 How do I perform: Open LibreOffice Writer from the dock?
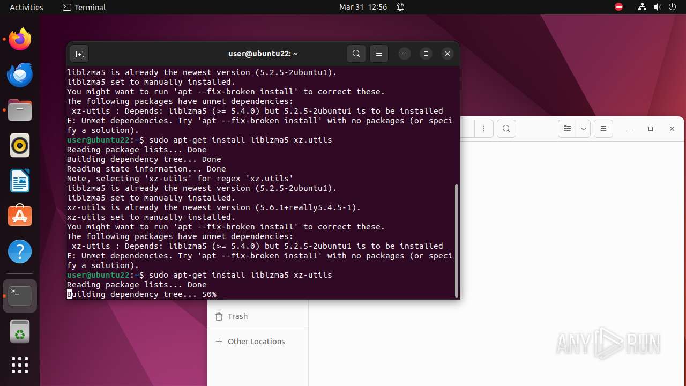20,181
